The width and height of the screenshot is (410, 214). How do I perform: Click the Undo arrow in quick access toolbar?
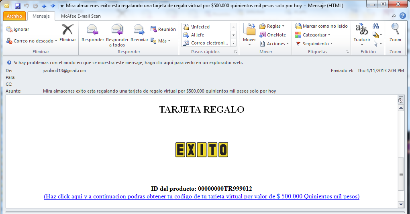point(27,6)
